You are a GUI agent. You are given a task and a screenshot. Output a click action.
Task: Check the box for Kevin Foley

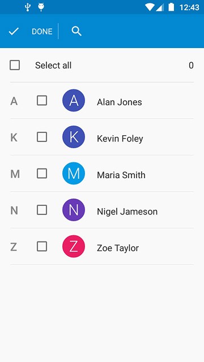[x=42, y=137]
